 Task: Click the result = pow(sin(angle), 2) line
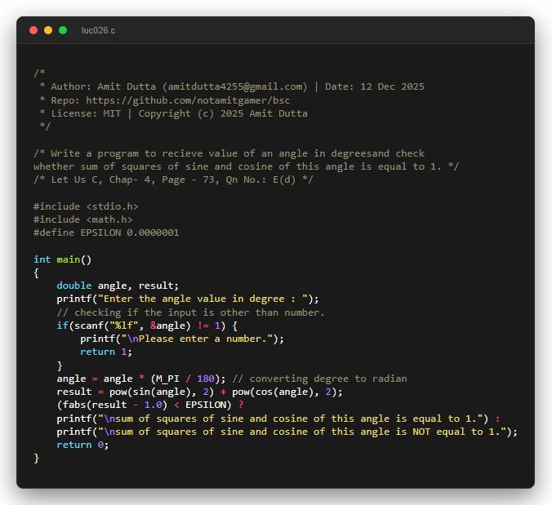[x=199, y=392]
